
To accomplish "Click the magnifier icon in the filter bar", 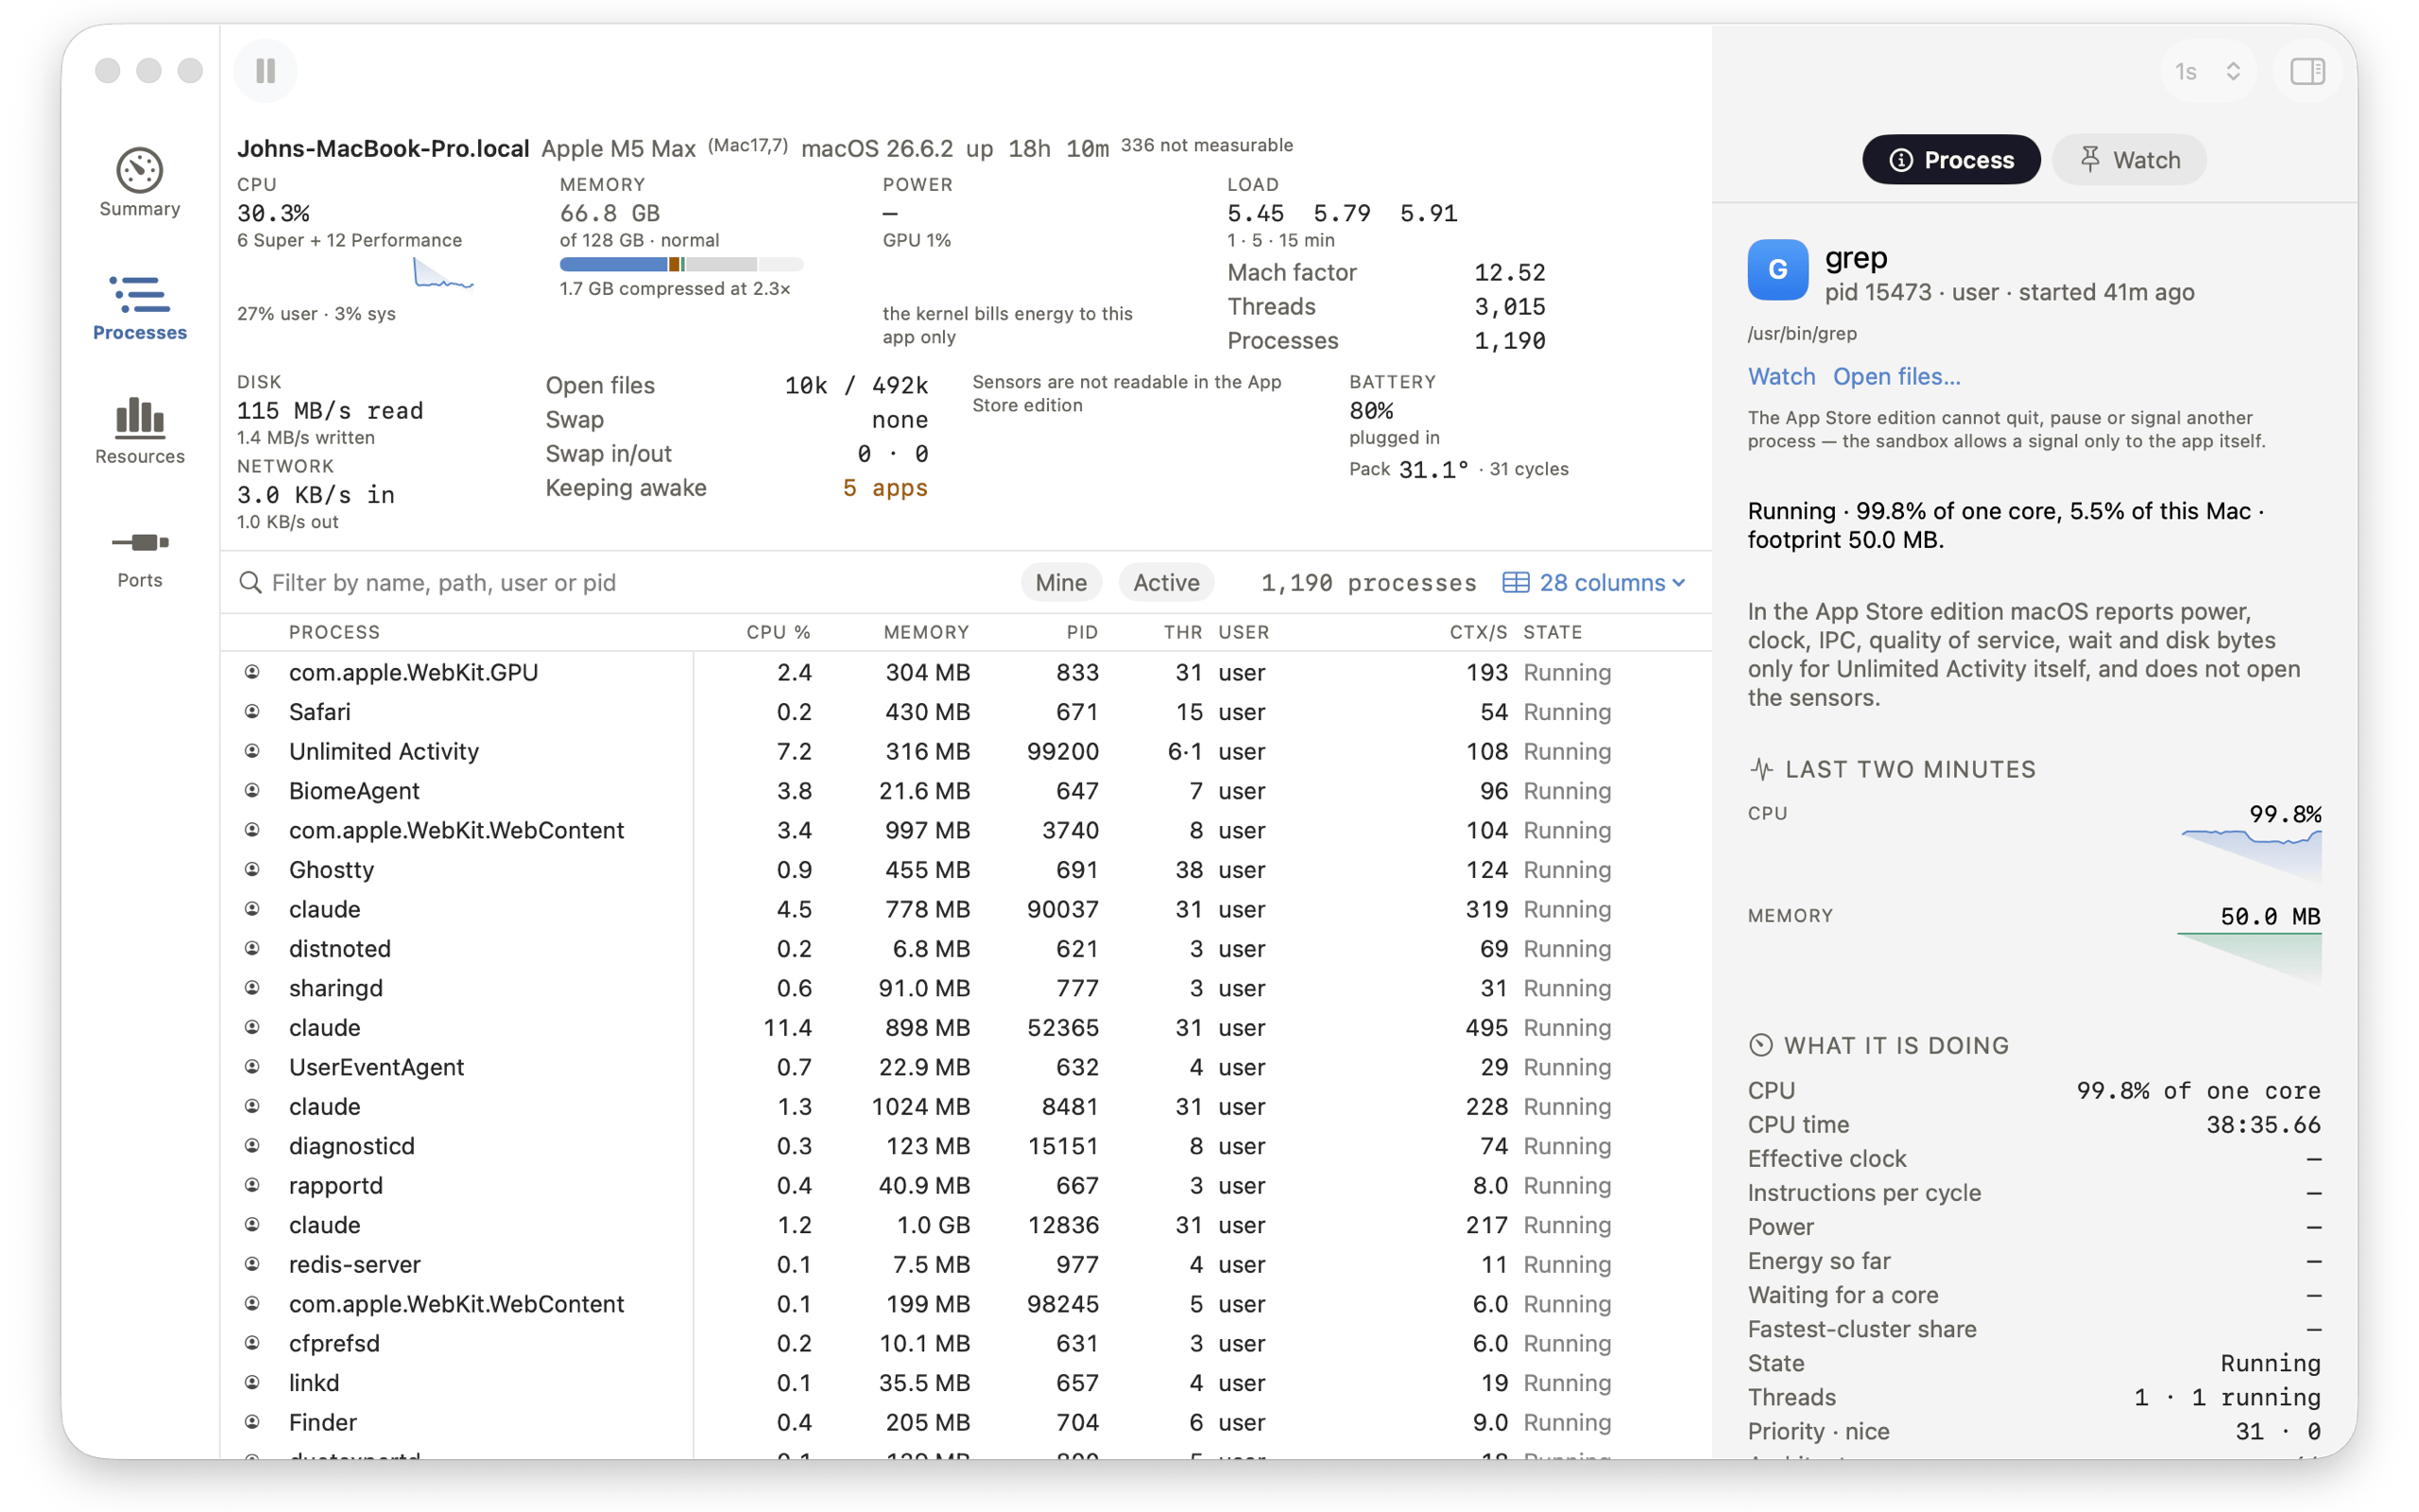I will point(249,582).
